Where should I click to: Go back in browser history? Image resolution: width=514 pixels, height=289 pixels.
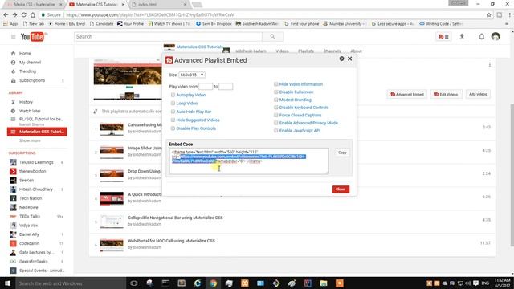(x=6, y=14)
